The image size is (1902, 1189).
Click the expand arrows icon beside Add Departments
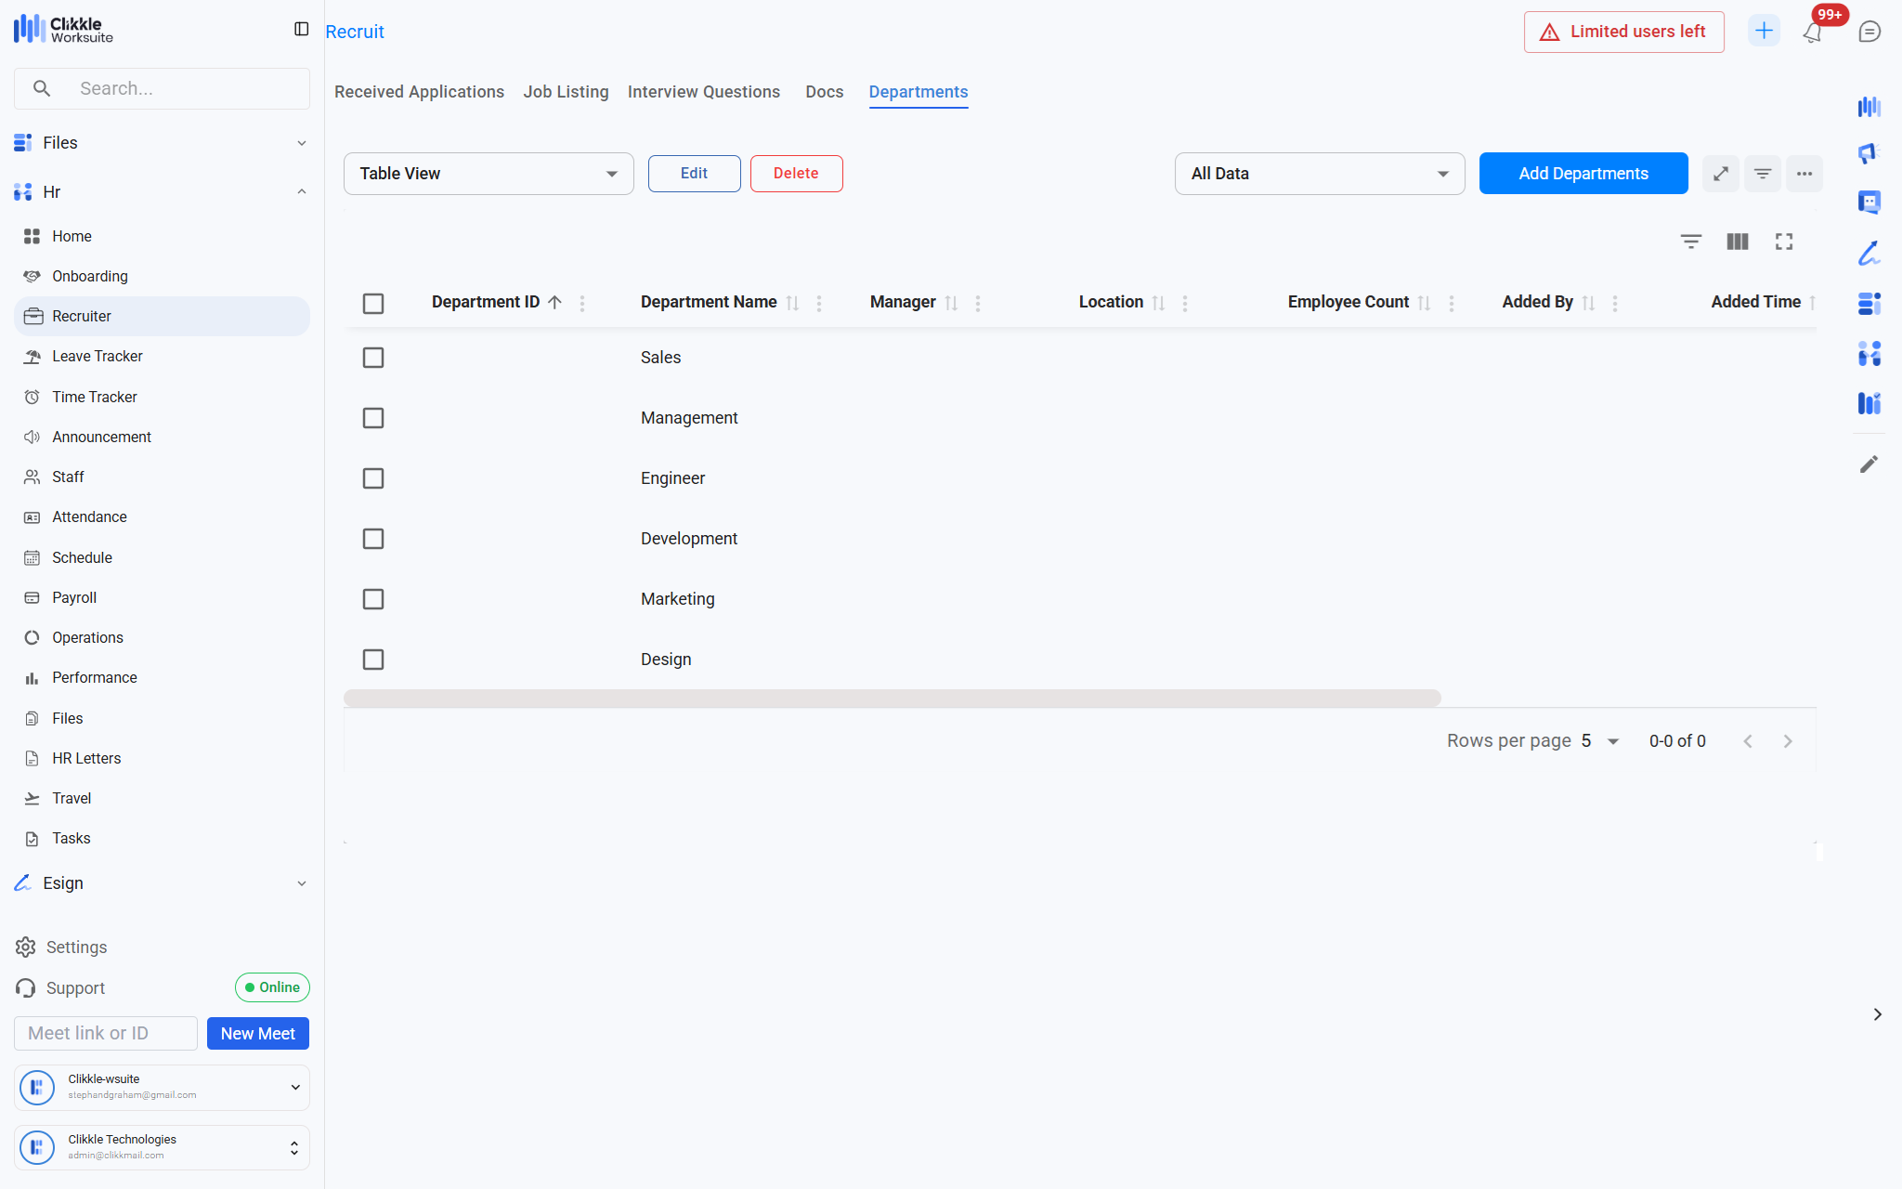(1720, 174)
